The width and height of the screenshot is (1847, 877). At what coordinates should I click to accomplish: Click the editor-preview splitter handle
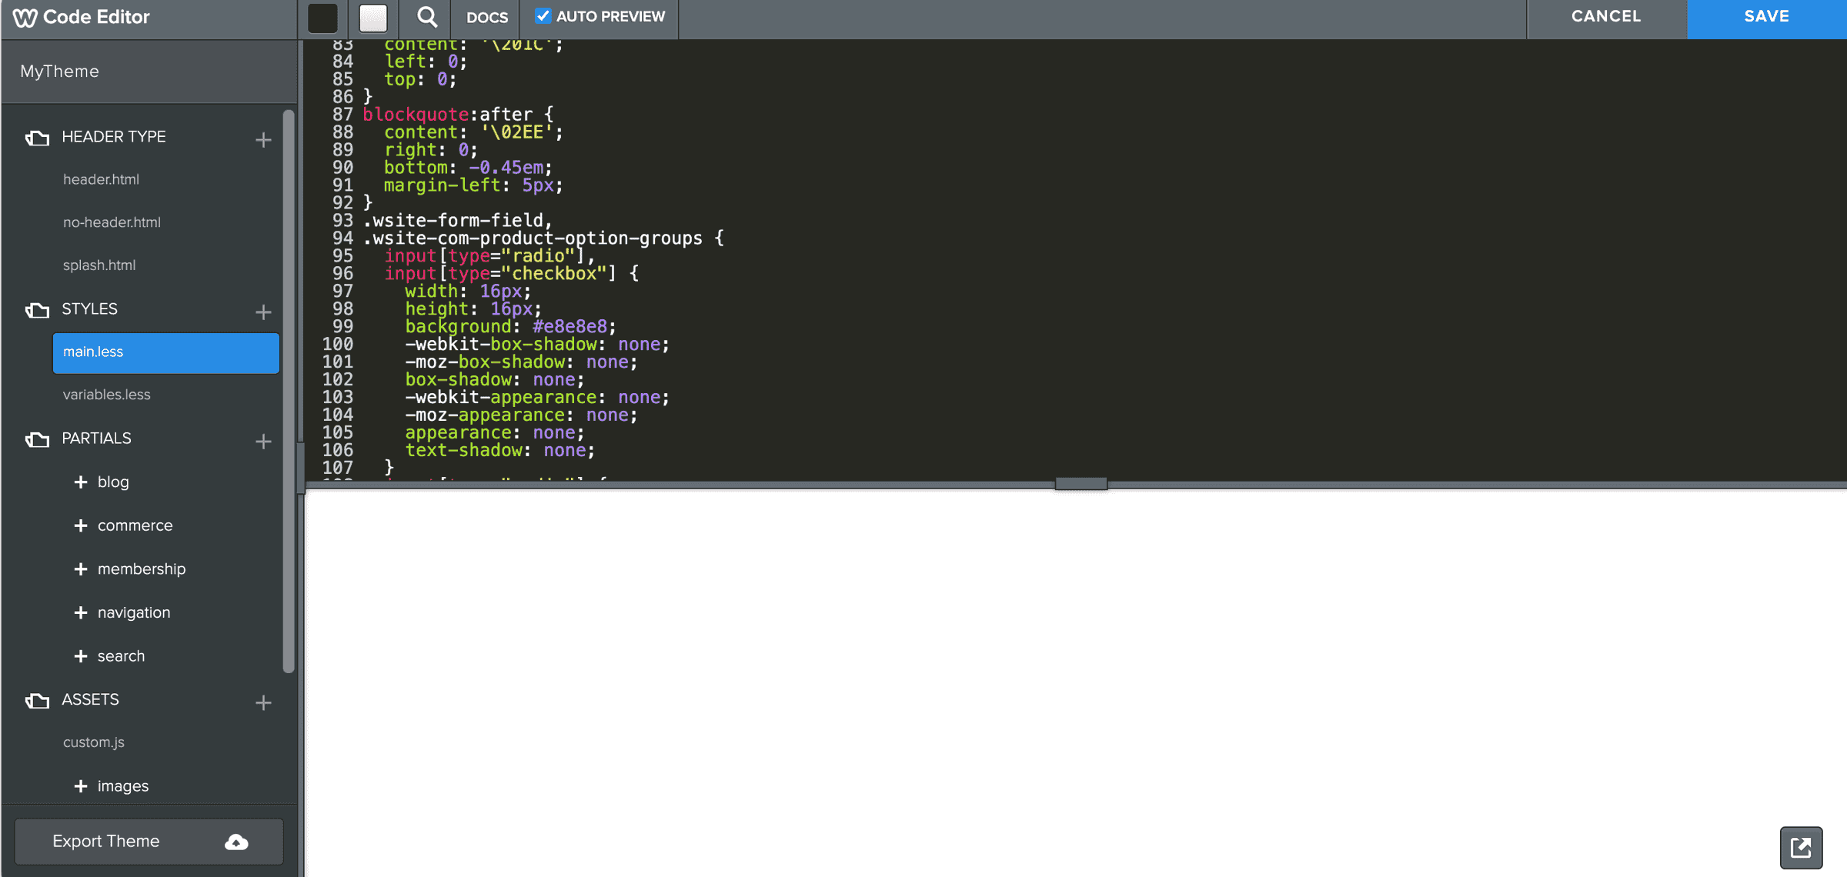click(1080, 483)
